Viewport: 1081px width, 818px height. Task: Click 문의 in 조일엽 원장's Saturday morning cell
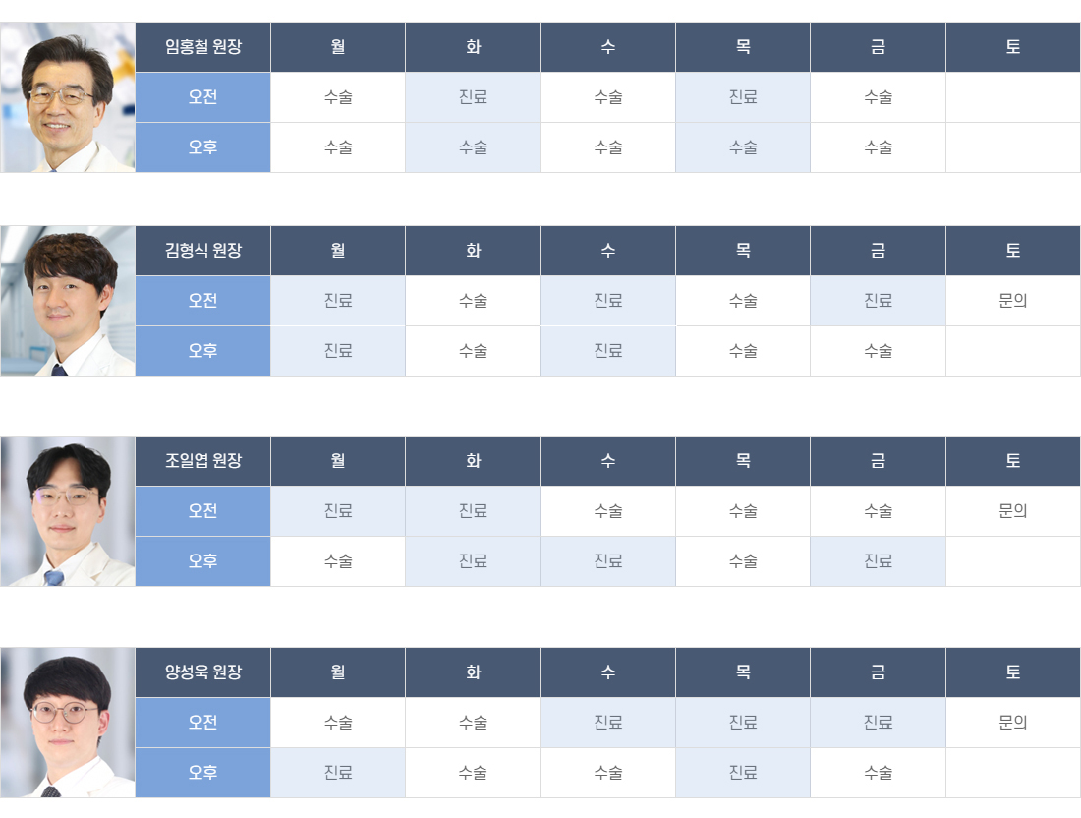[x=1013, y=511]
